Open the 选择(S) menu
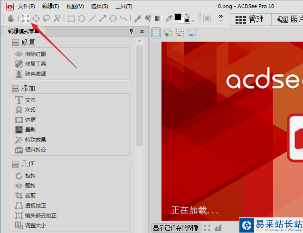The width and height of the screenshot is (303, 233). 99,6
